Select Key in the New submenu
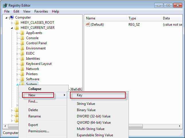Viewport: 185px width, 138px height. (98, 95)
